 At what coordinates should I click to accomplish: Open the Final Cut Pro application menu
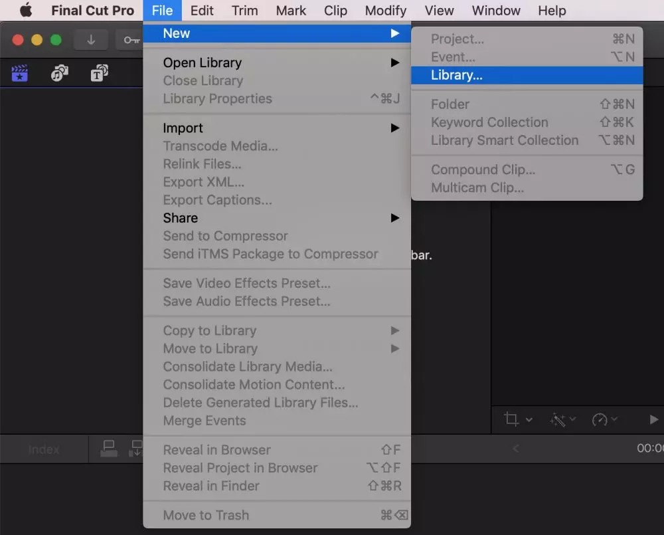tap(92, 10)
